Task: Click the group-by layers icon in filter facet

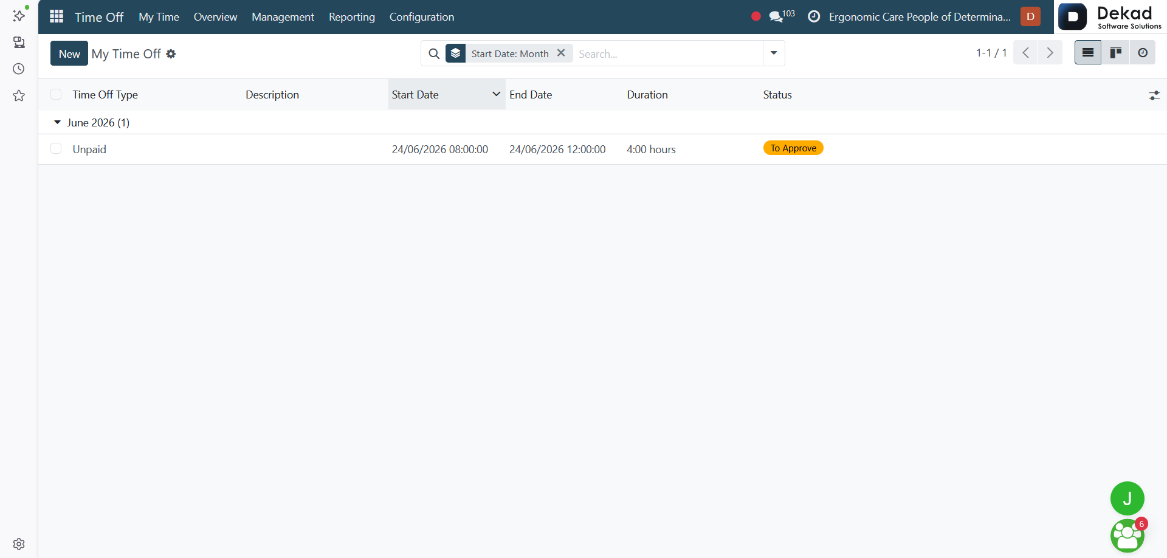Action: [x=456, y=53]
